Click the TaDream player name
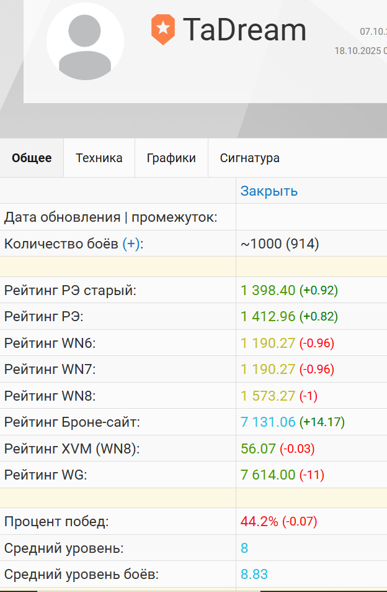This screenshot has height=592, width=387. [x=244, y=30]
